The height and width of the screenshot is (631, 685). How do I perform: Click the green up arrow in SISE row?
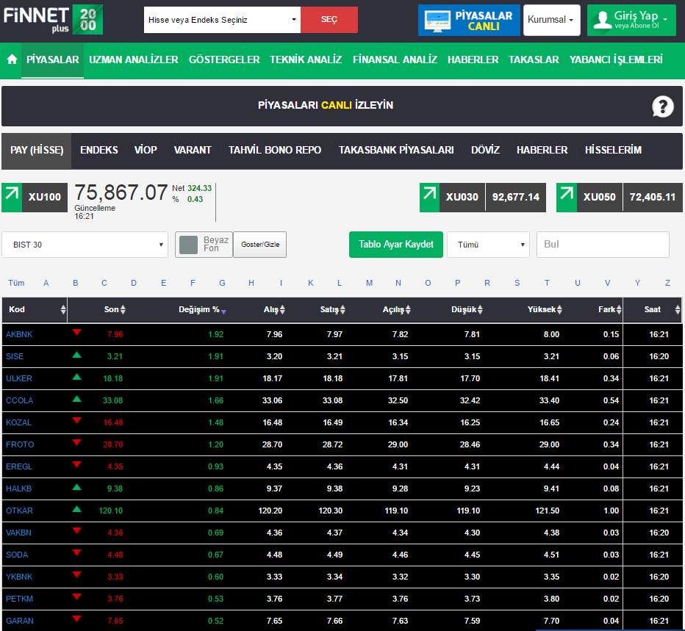[x=77, y=355]
